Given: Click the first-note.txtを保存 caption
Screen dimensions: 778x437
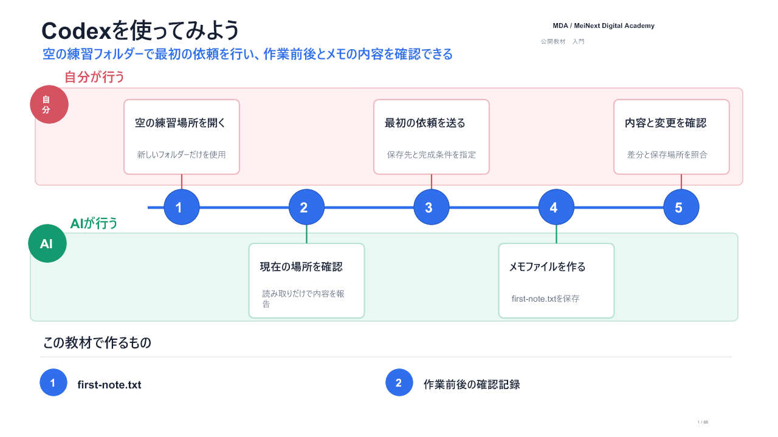Looking at the screenshot, I should point(545,299).
